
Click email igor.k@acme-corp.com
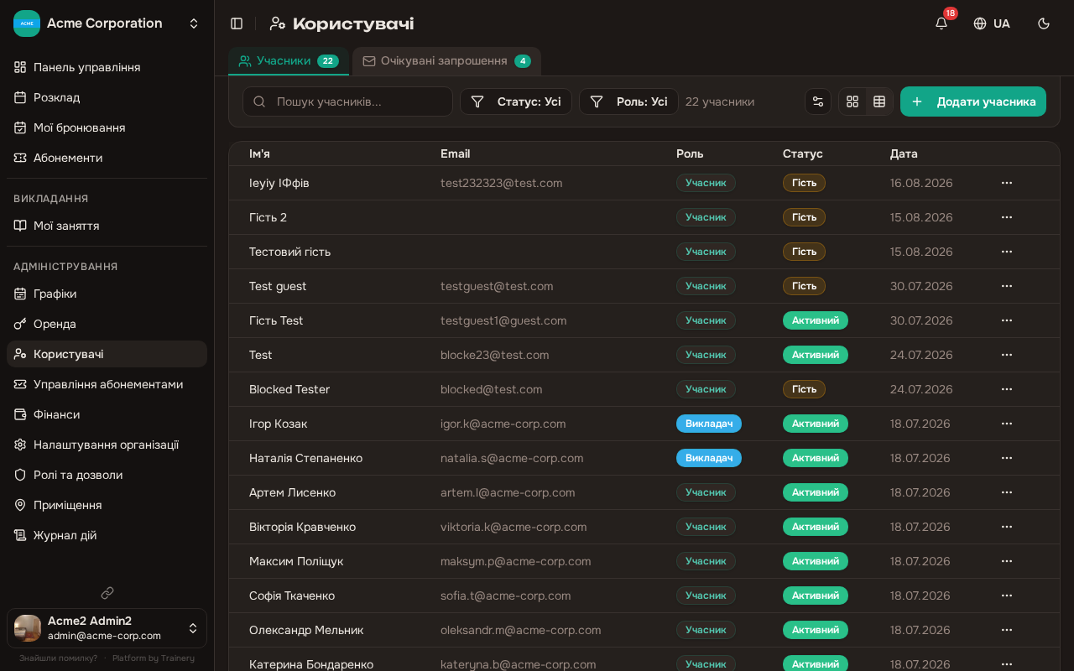tap(503, 424)
